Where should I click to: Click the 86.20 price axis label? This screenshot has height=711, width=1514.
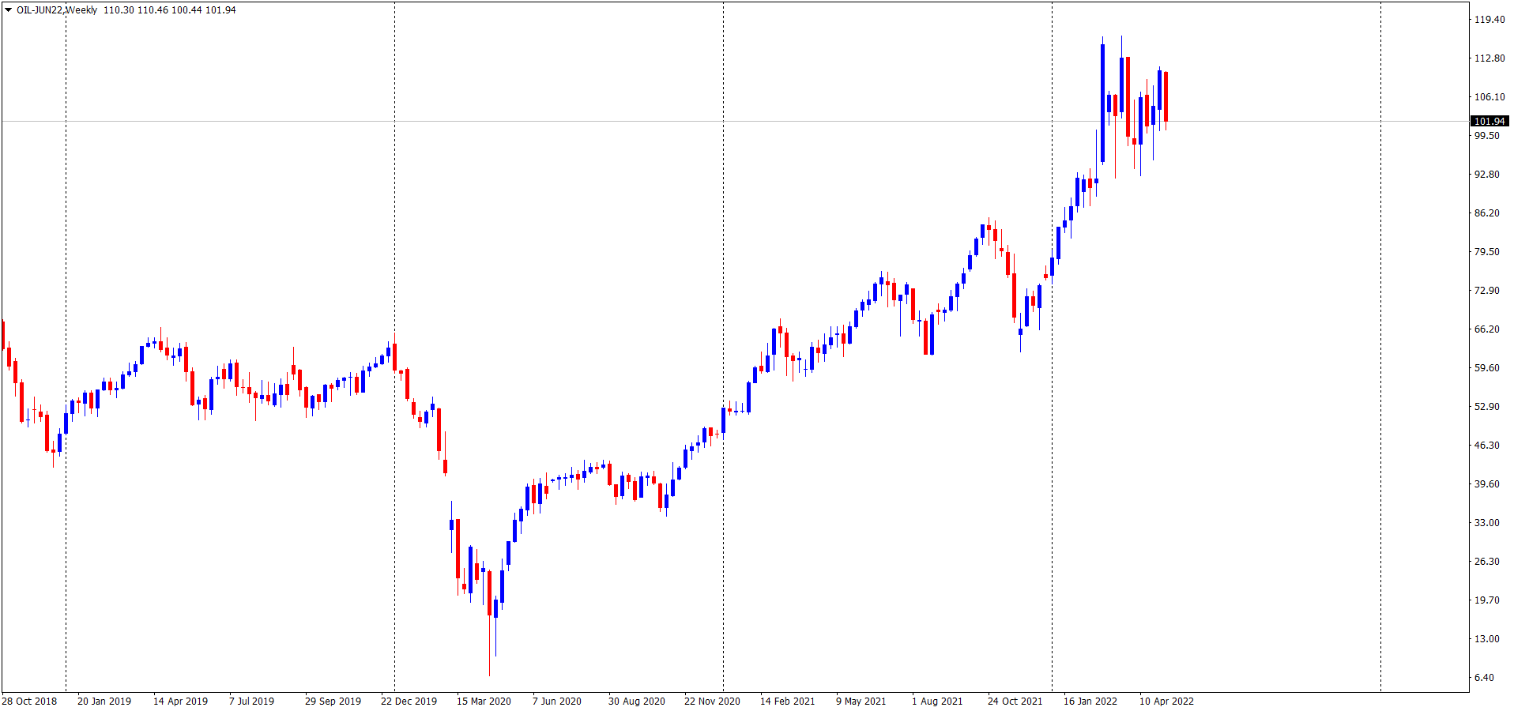(x=1486, y=213)
